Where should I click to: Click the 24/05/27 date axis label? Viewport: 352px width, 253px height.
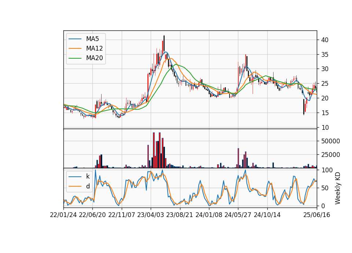[238, 215]
